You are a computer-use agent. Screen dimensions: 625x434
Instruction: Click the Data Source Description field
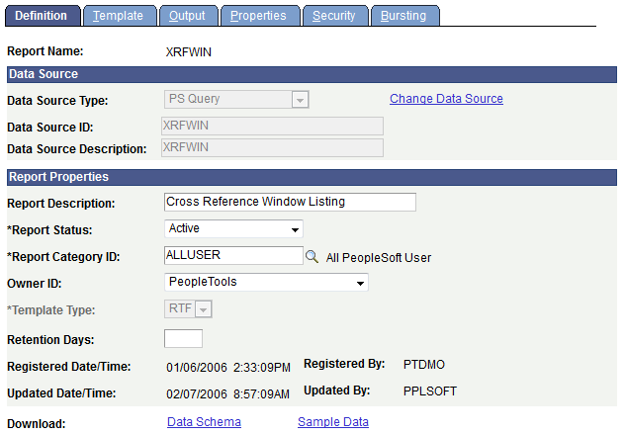[271, 147]
